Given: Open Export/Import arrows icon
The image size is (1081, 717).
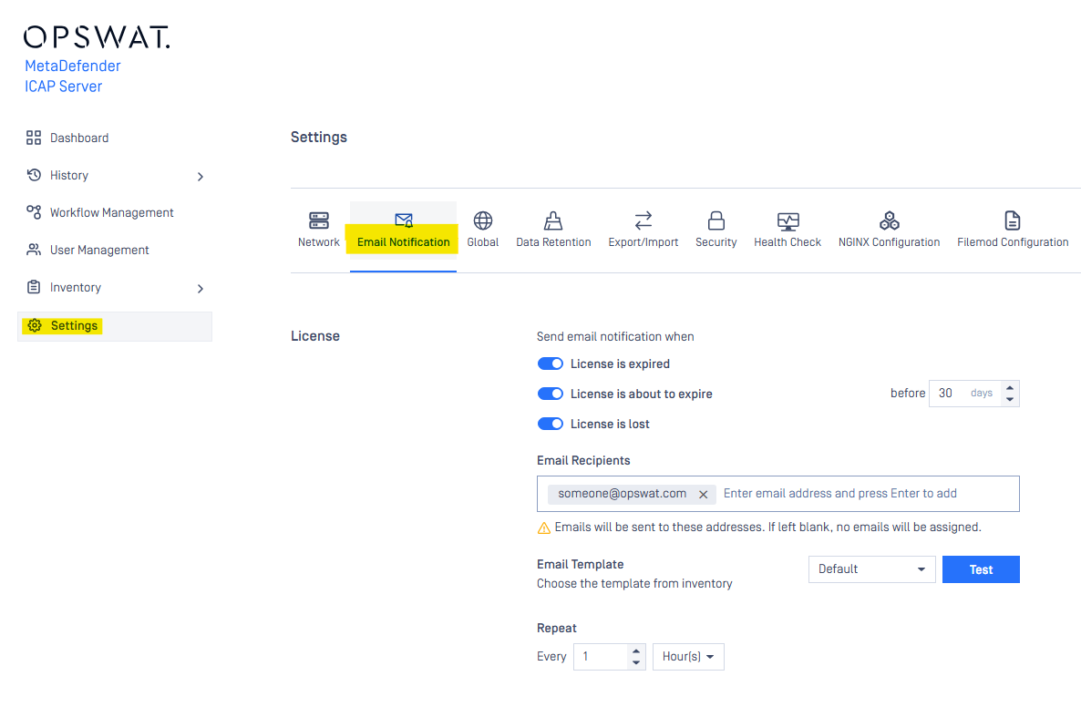Looking at the screenshot, I should (643, 220).
